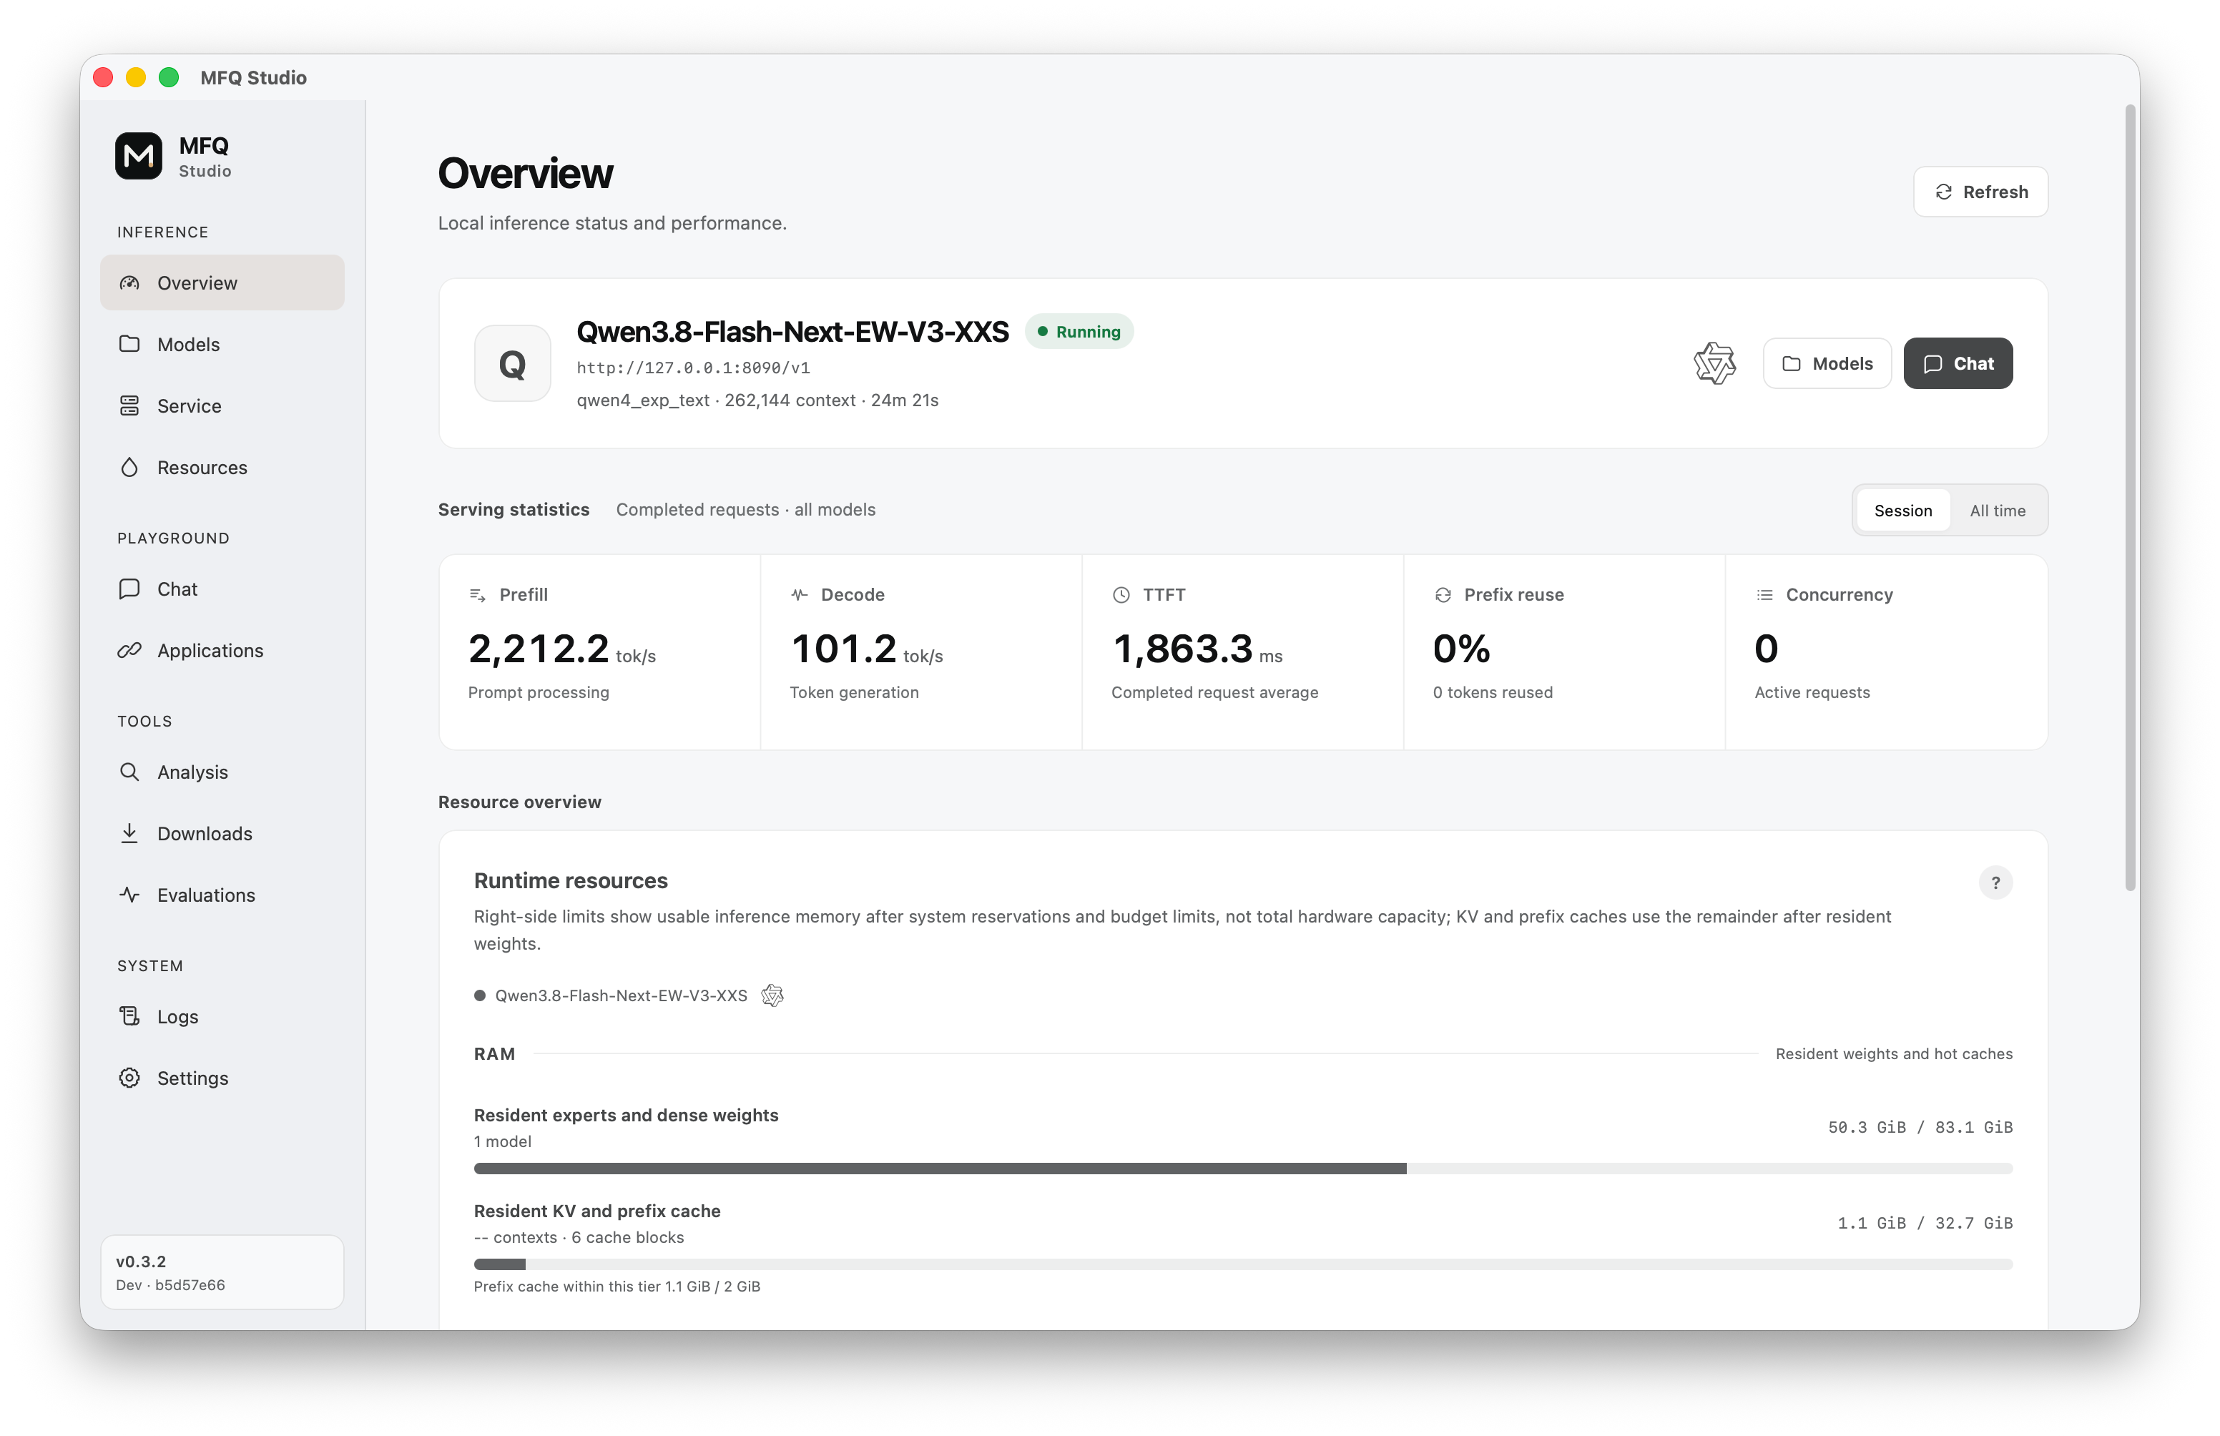
Task: Click the Models button in model card
Action: pyautogui.click(x=1827, y=363)
